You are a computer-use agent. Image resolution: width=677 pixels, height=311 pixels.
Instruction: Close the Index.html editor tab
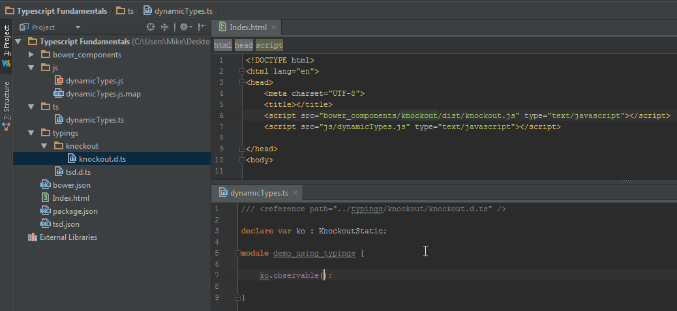[273, 27]
